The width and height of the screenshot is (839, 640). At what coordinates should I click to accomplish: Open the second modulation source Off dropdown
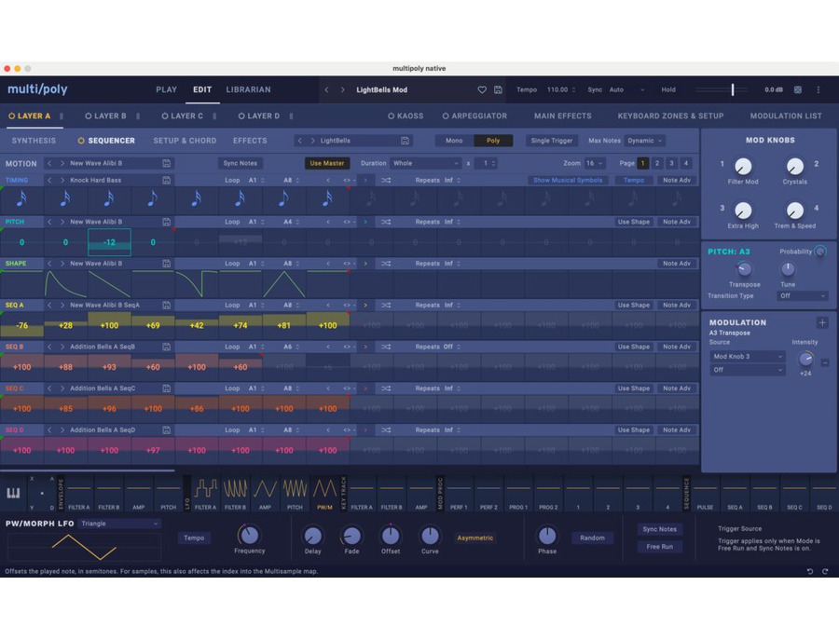point(748,370)
